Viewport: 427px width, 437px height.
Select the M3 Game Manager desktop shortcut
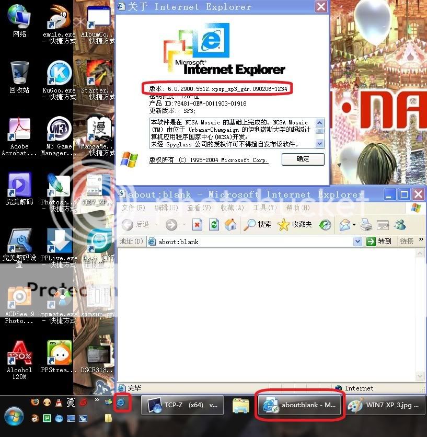point(59,136)
